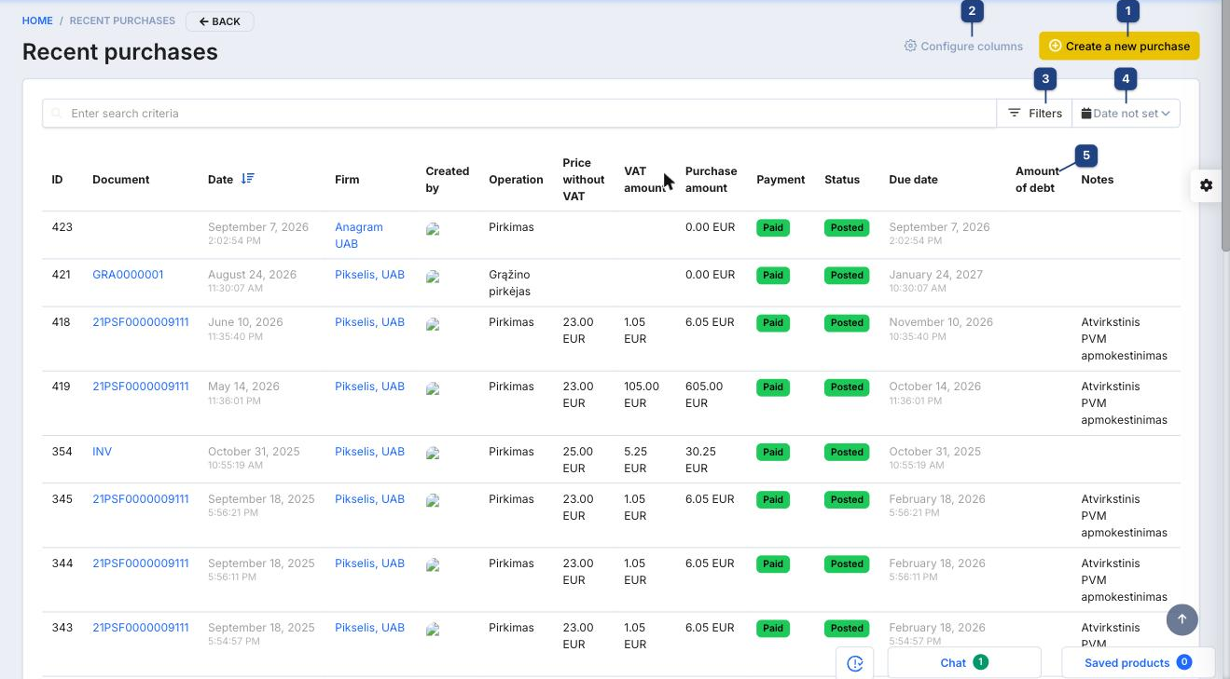Open the Filters panel
The image size is (1230, 679).
tap(1034, 114)
